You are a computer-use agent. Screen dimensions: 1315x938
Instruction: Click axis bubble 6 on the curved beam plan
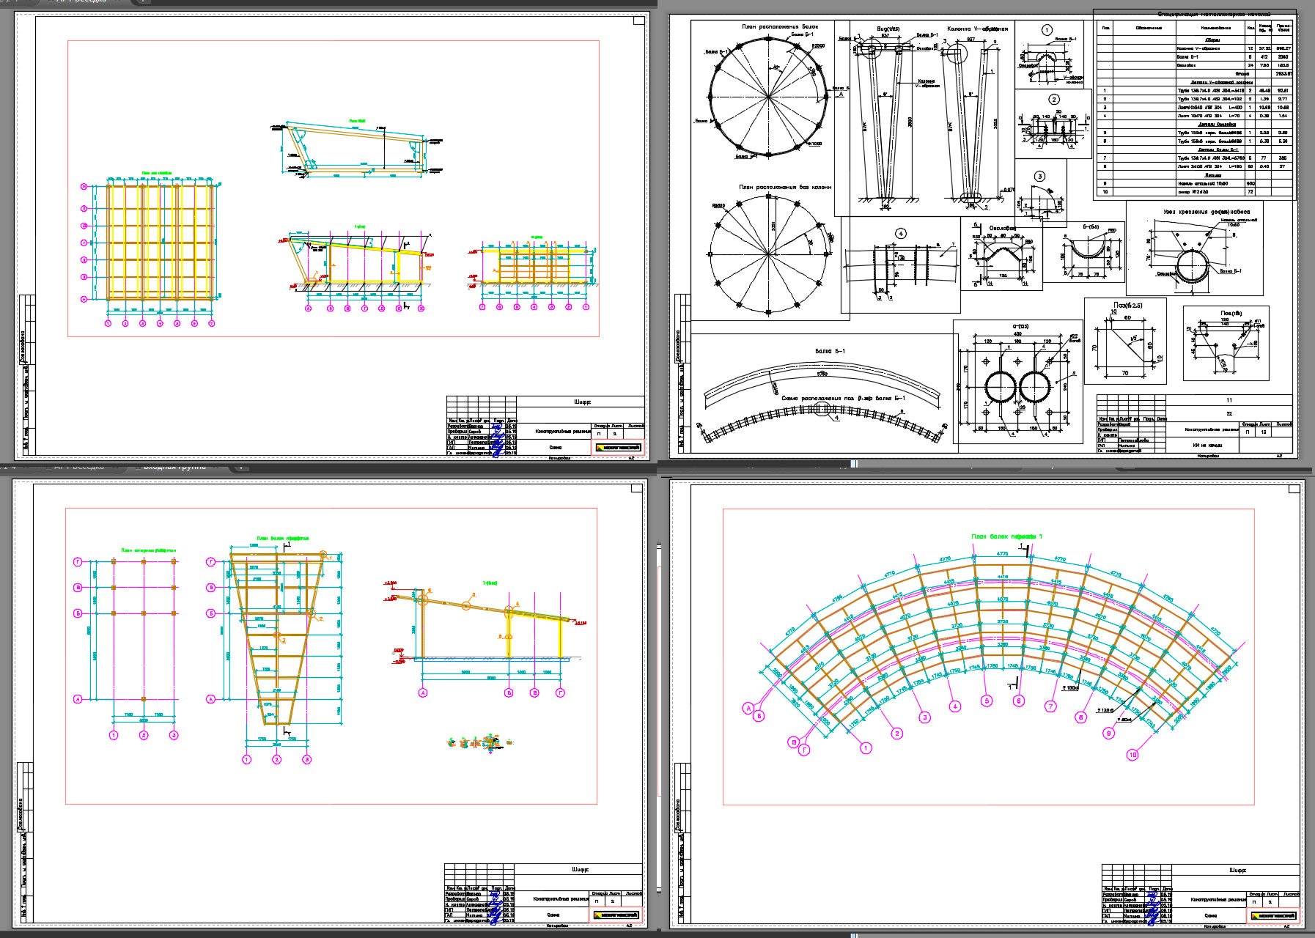1019,701
